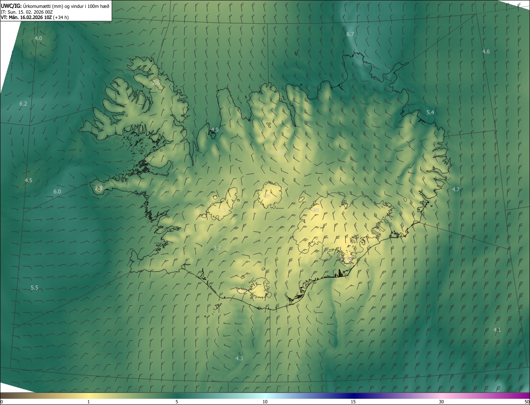Click the map value label 4.5
The image size is (530, 405).
[28, 180]
